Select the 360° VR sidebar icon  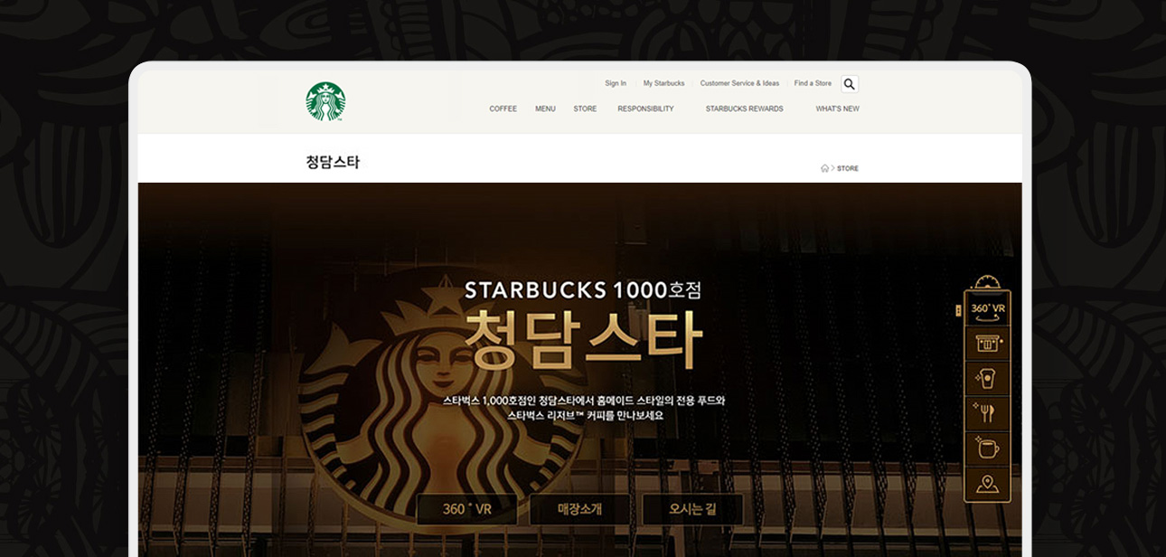(987, 308)
